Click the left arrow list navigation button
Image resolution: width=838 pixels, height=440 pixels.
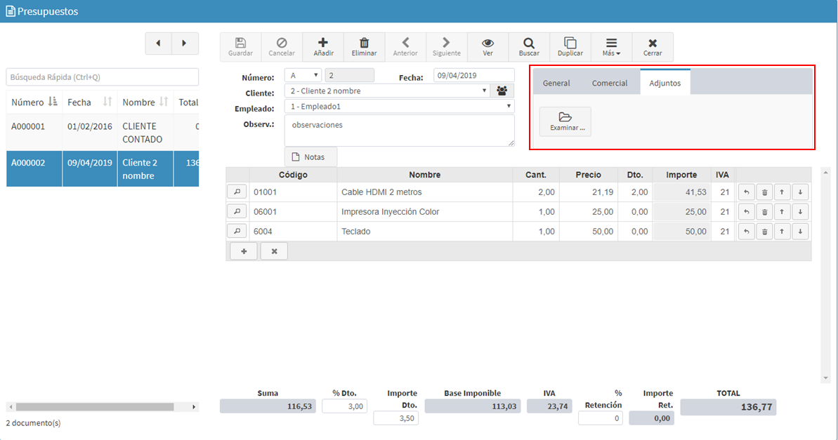click(x=158, y=44)
